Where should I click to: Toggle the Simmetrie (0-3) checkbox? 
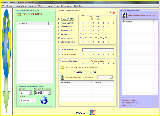pyautogui.click(x=59, y=31)
